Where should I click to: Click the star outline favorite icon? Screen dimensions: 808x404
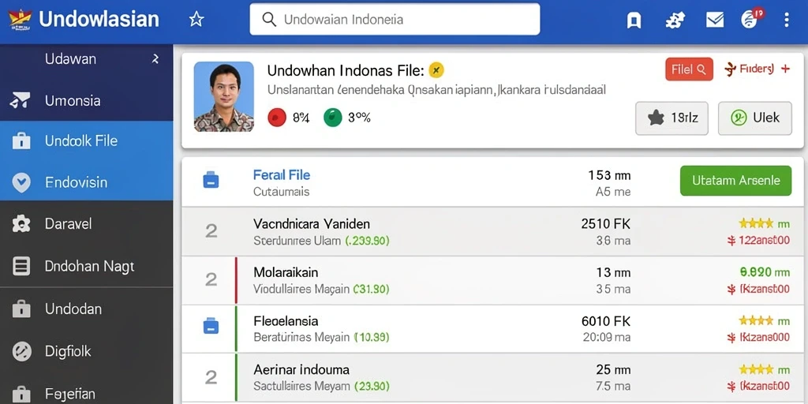(196, 20)
